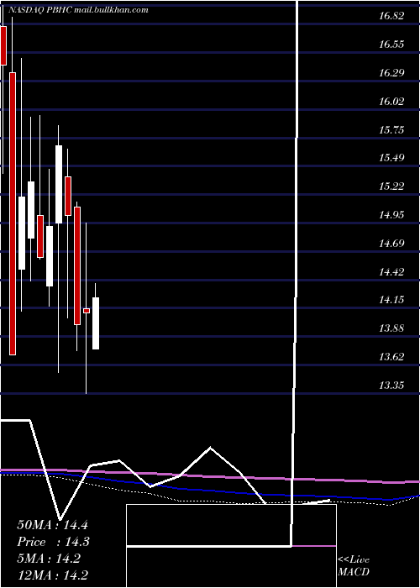420x588 pixels.
Task: Select the 13.62 price level label
Action: [x=391, y=357]
